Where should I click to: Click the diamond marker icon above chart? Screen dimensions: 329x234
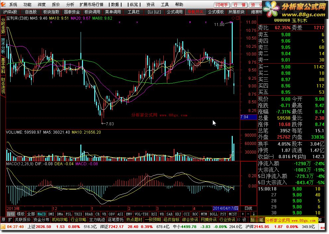[233, 18]
